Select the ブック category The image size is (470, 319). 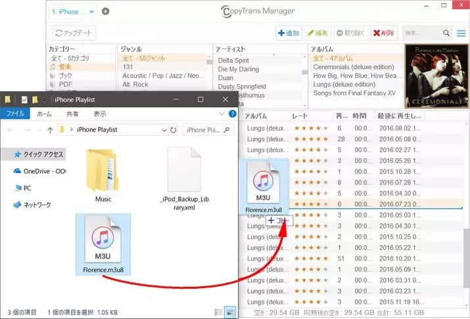(65, 75)
